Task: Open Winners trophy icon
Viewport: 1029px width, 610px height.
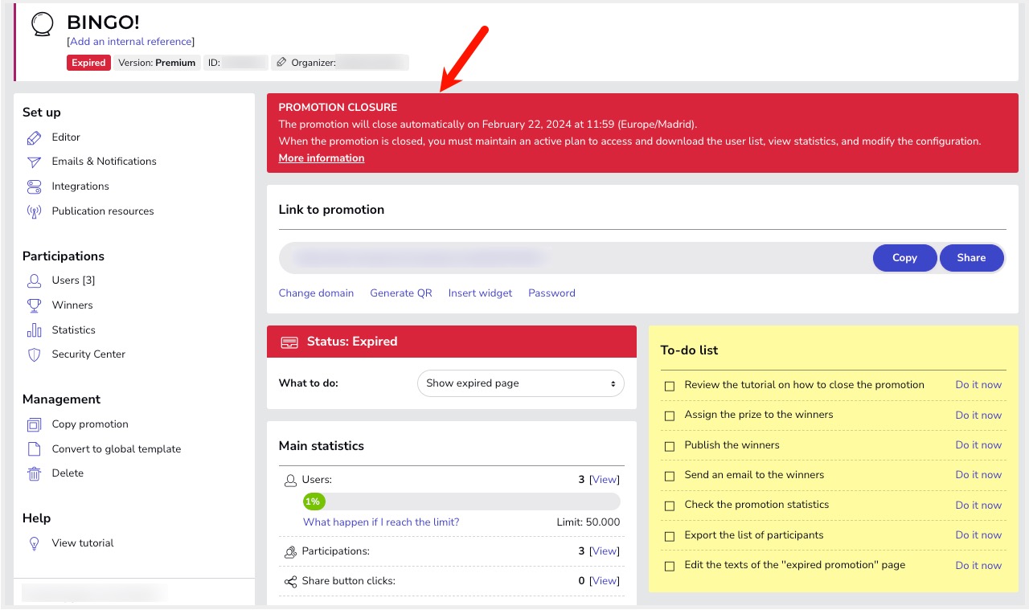Action: 34,305
